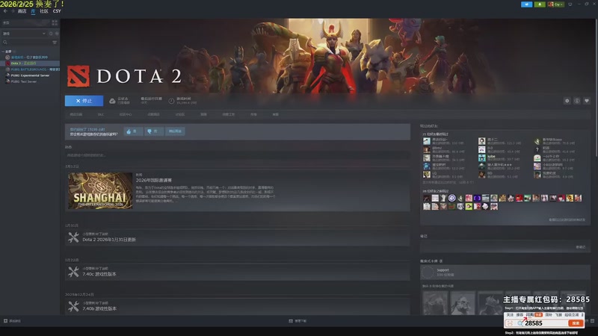Open the Shanghai International 2026 thumbnail

coord(100,191)
